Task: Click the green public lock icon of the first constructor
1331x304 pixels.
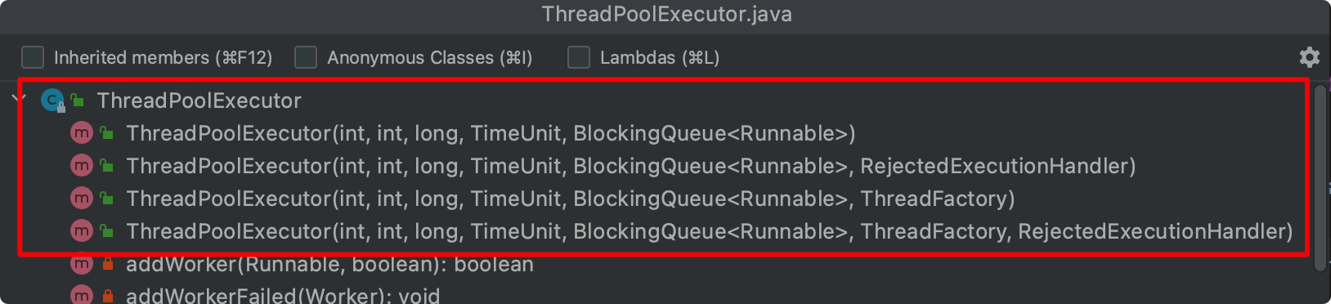Action: coord(106,133)
